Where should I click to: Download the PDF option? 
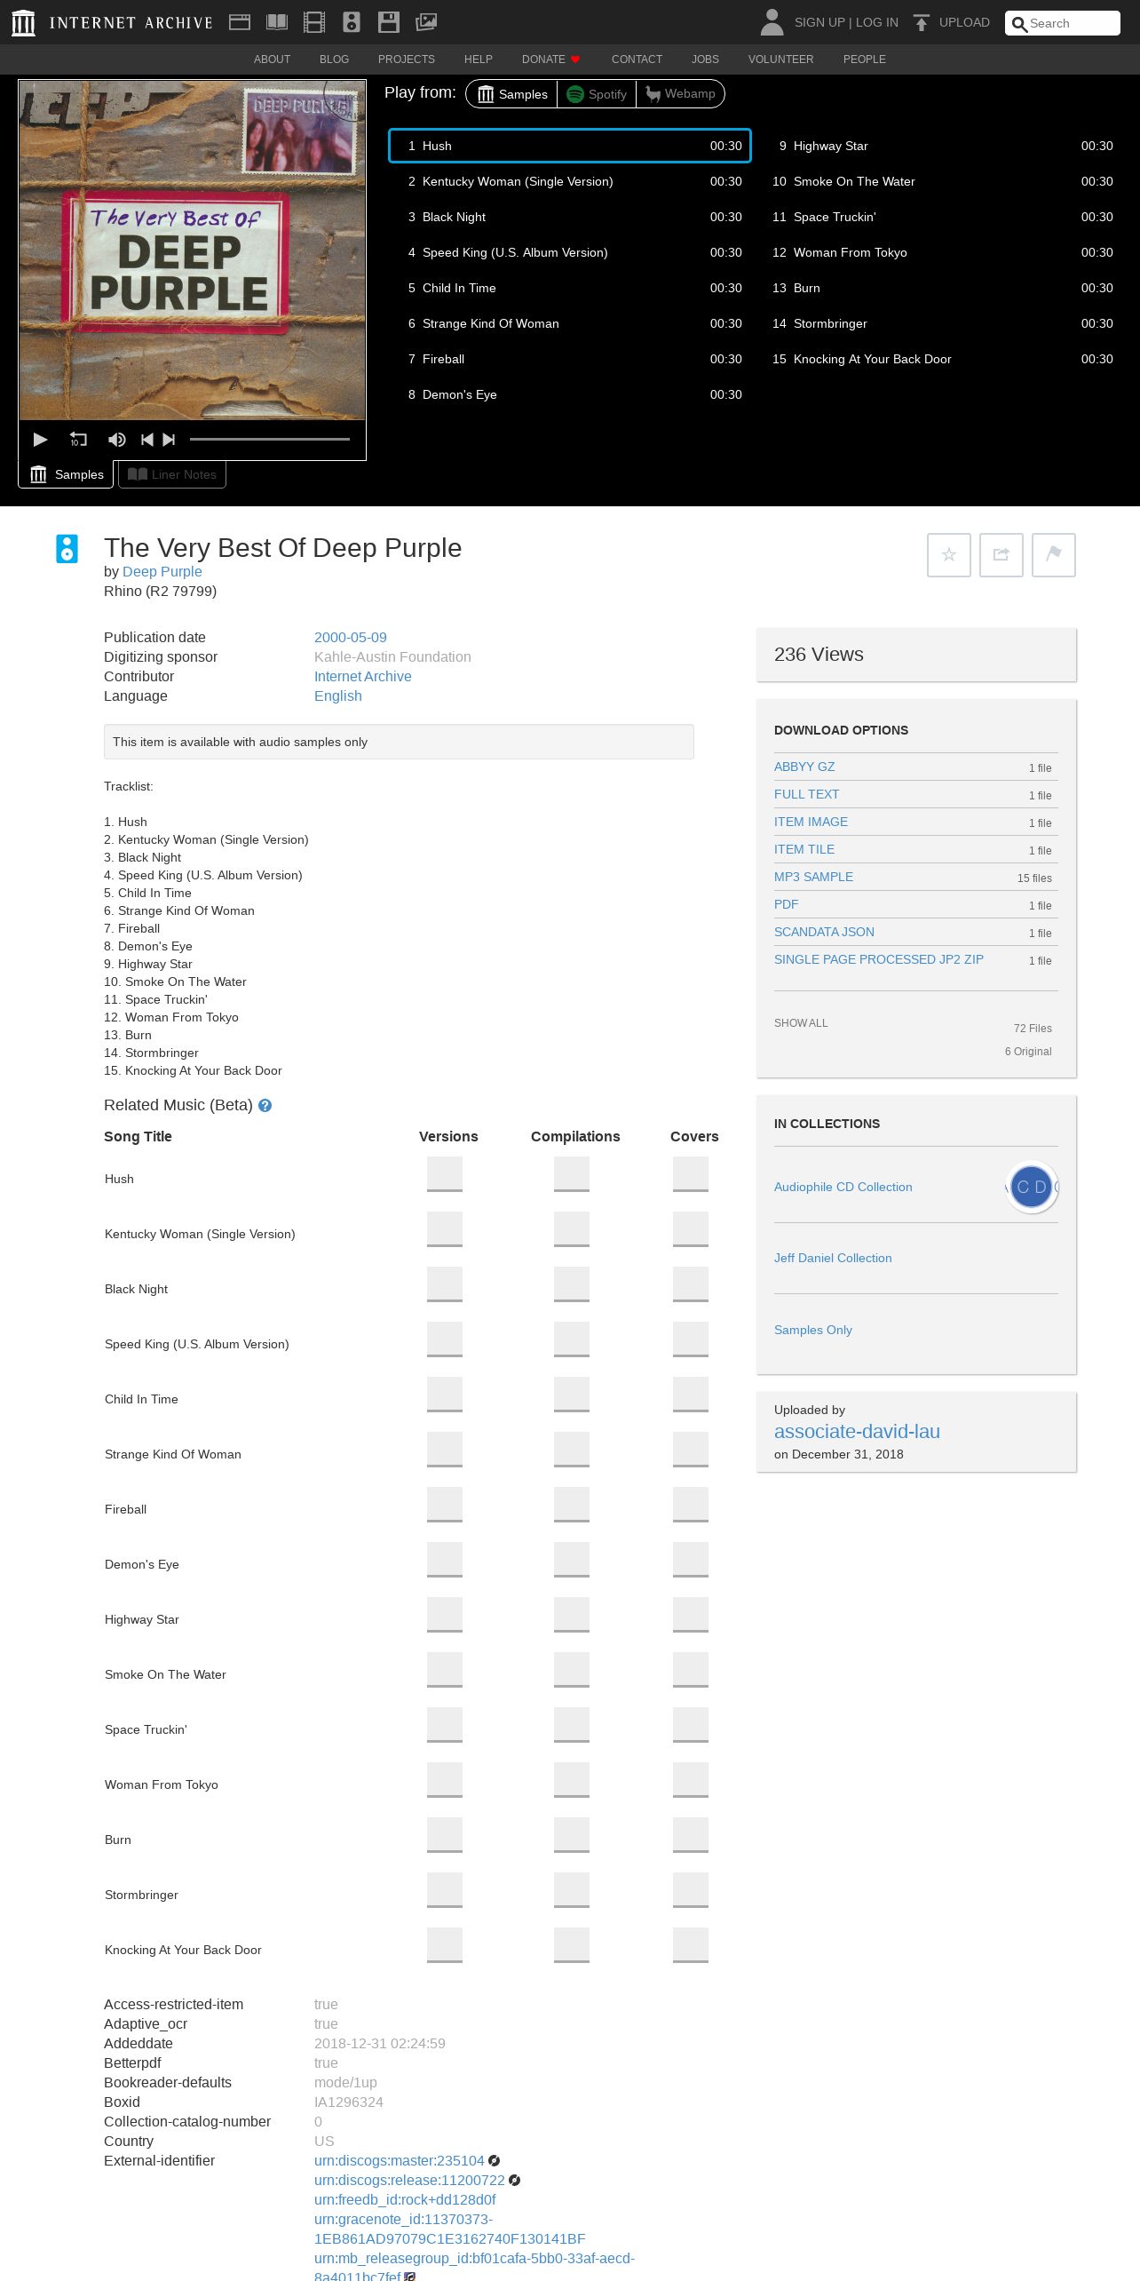(787, 904)
